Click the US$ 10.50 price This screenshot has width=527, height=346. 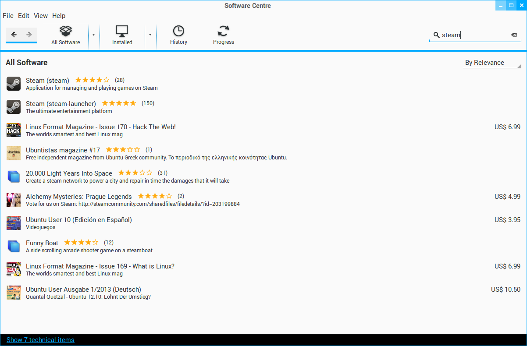(x=506, y=290)
